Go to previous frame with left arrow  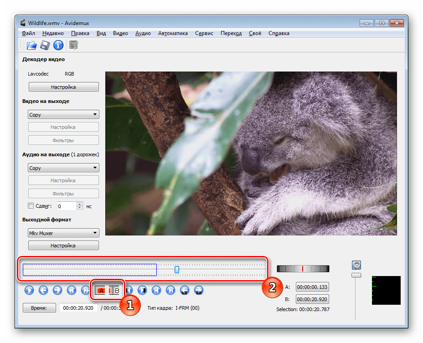tap(43, 290)
